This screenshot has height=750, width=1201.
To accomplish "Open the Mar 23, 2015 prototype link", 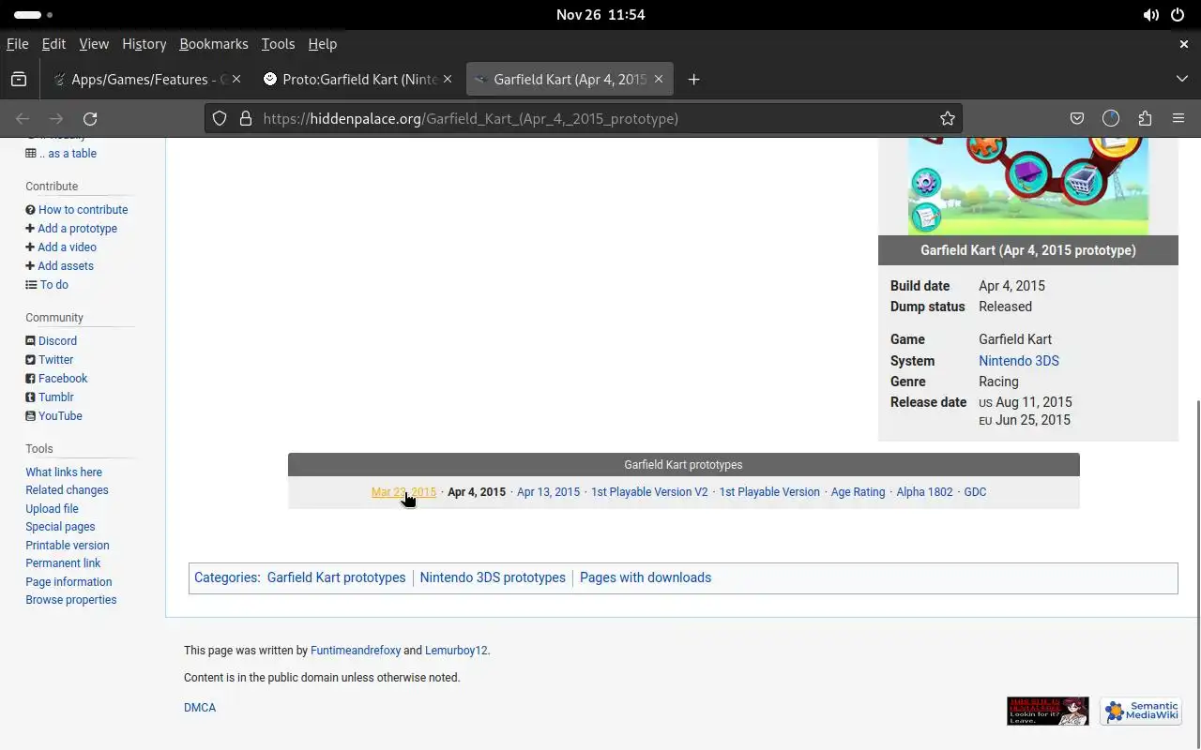I will (x=403, y=492).
